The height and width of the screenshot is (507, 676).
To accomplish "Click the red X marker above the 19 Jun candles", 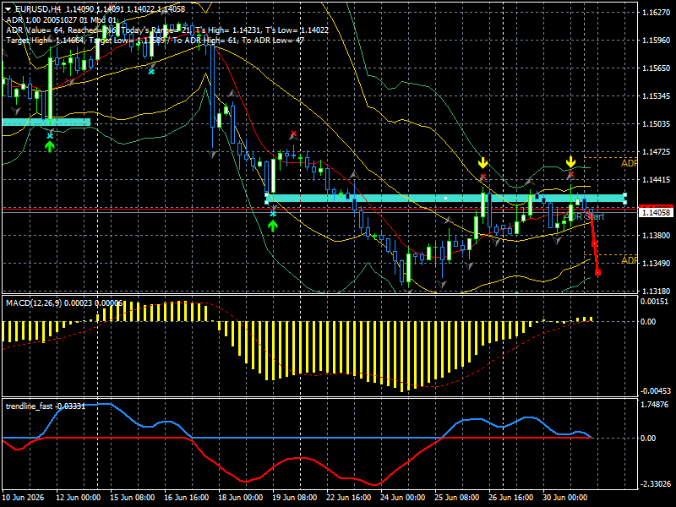I will (x=293, y=134).
